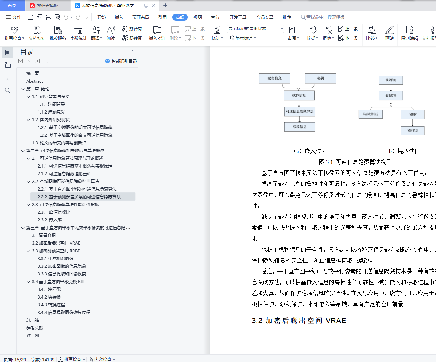Insert a comment (插入批注)
The image size is (436, 362).
pyautogui.click(x=157, y=33)
